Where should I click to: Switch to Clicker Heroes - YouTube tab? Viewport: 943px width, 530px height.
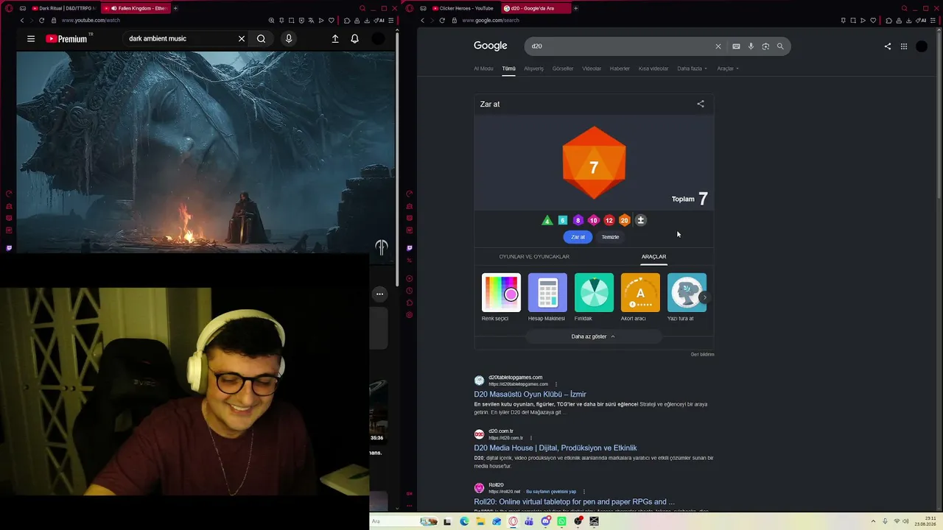[463, 8]
